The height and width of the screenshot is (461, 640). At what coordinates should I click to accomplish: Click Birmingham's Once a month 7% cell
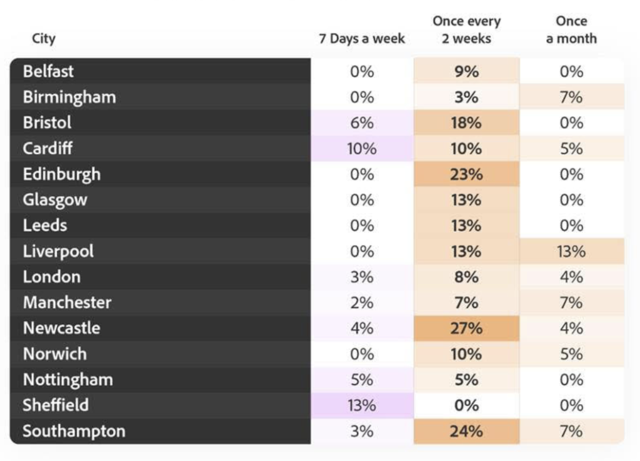pyautogui.click(x=571, y=97)
